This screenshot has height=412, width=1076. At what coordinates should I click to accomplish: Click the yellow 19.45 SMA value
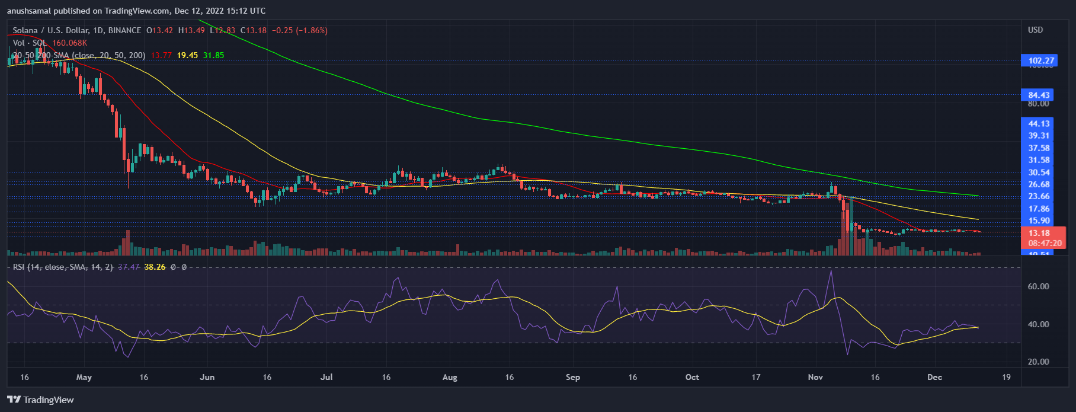[187, 55]
